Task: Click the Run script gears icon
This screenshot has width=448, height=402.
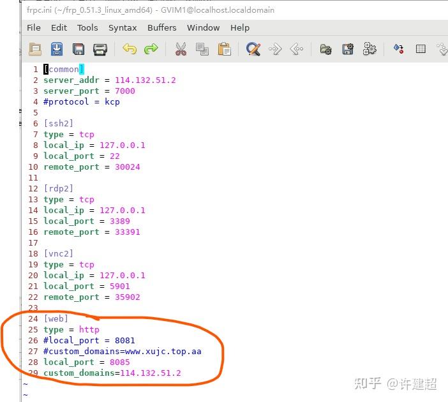Action: tap(370, 48)
